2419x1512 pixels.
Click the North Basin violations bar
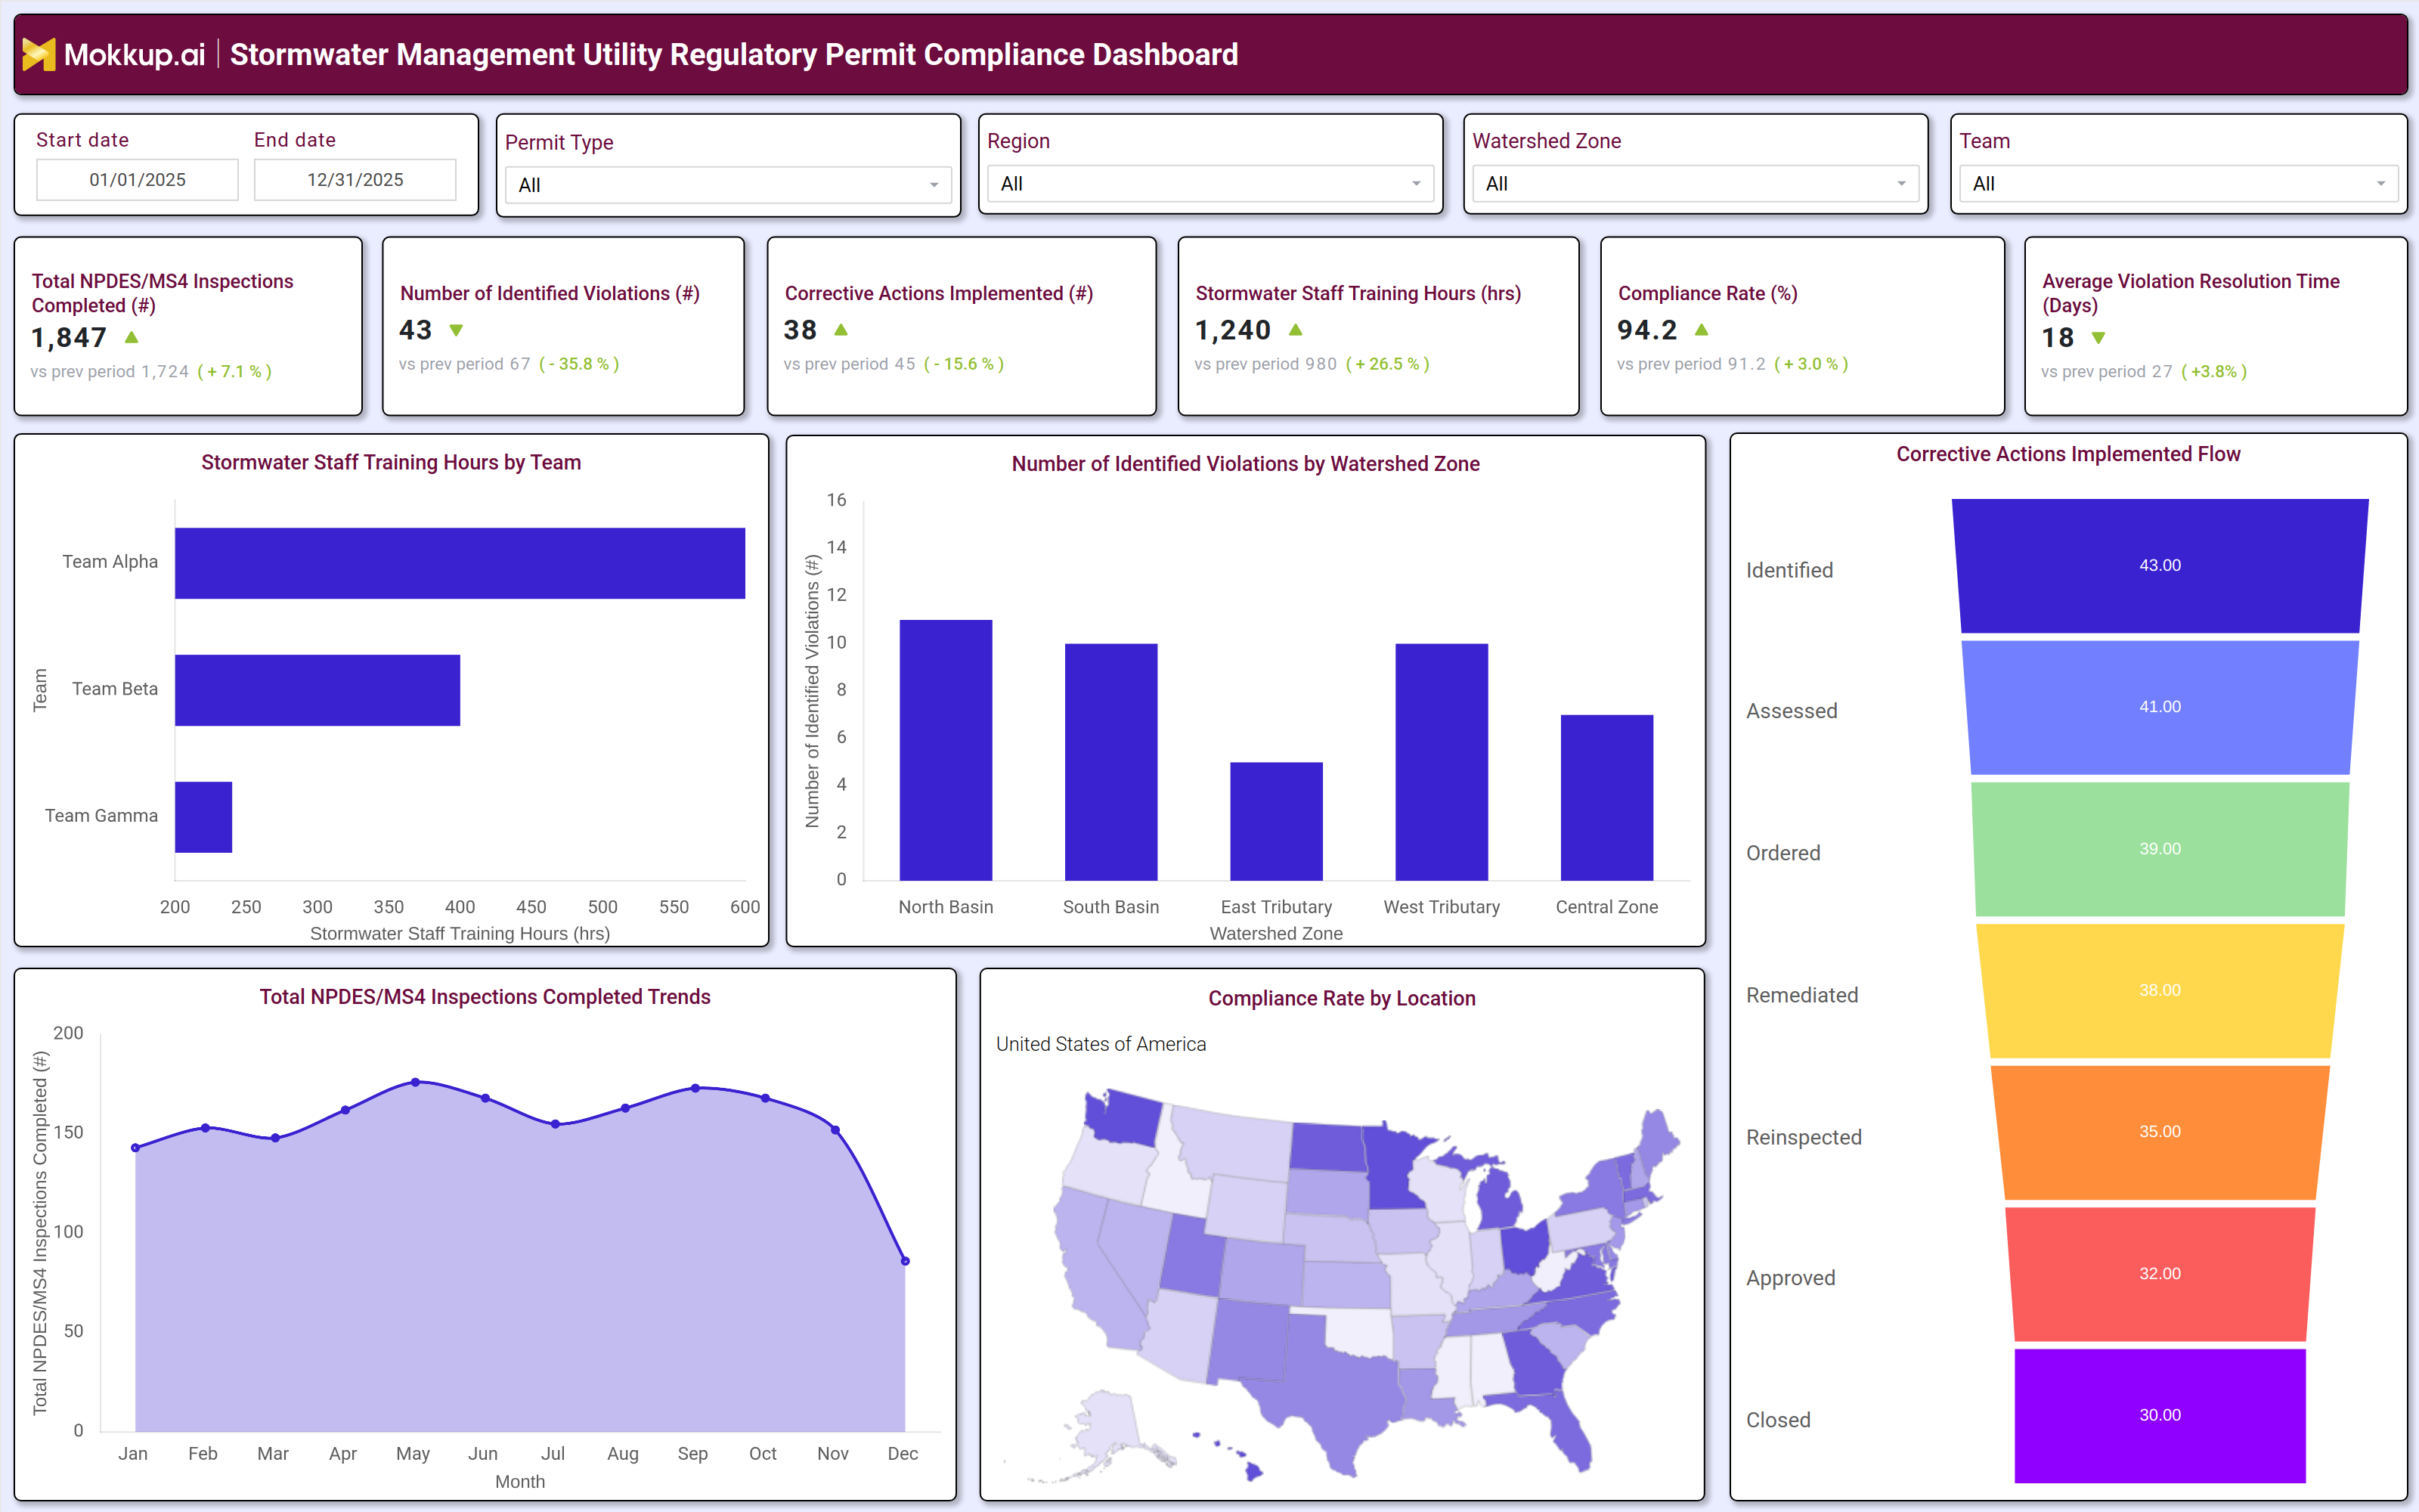click(946, 750)
